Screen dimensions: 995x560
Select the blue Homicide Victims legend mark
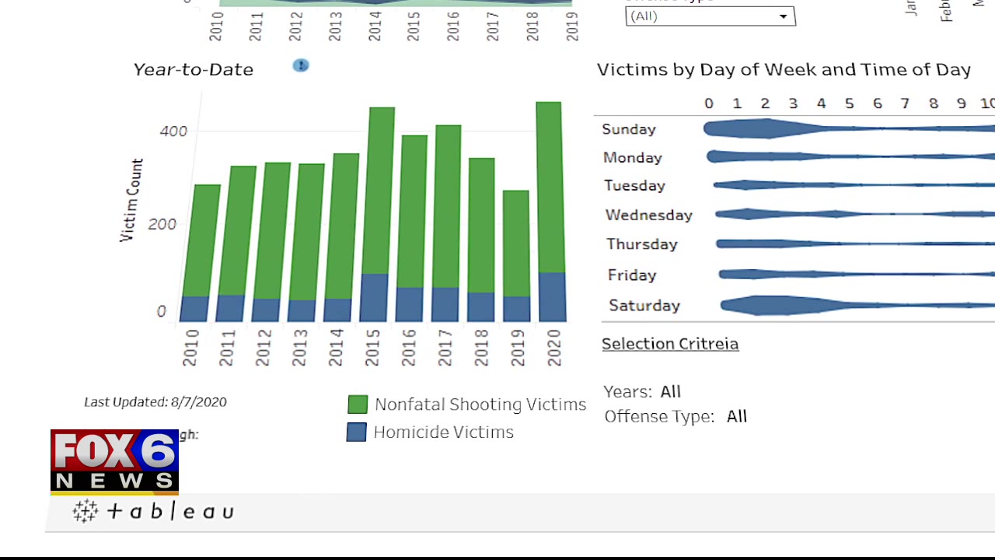(356, 432)
